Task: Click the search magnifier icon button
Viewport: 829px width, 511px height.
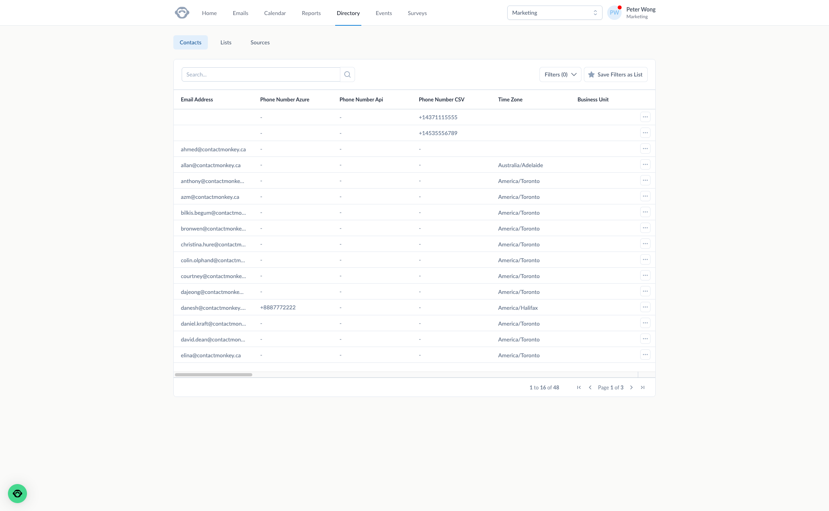Action: [x=347, y=74]
